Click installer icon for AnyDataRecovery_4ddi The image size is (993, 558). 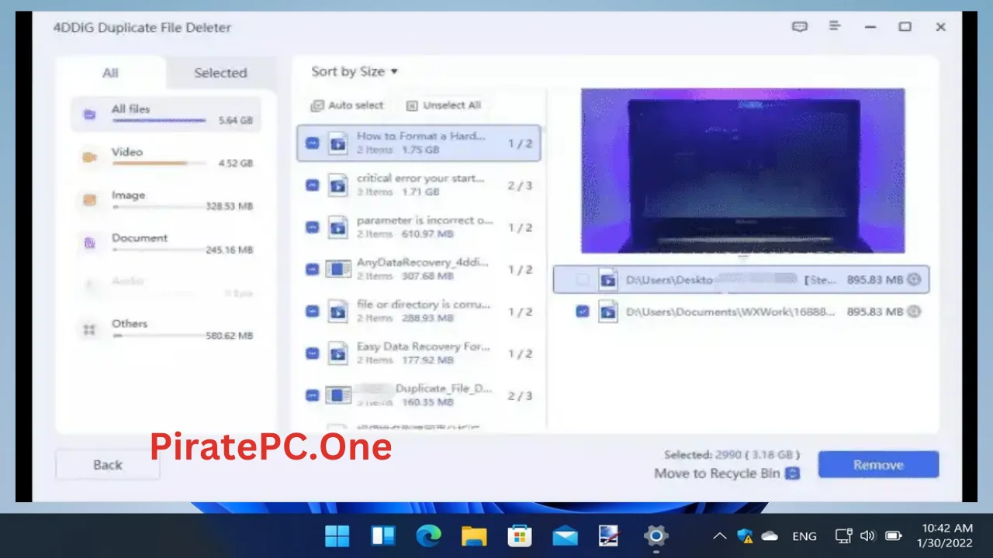coord(338,269)
